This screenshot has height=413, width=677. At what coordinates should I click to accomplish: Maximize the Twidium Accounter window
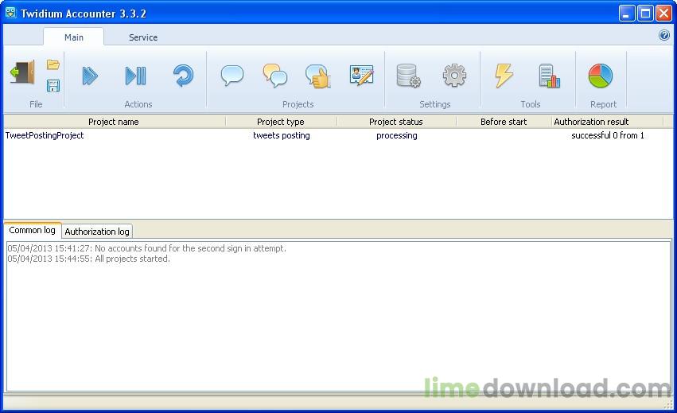point(645,13)
